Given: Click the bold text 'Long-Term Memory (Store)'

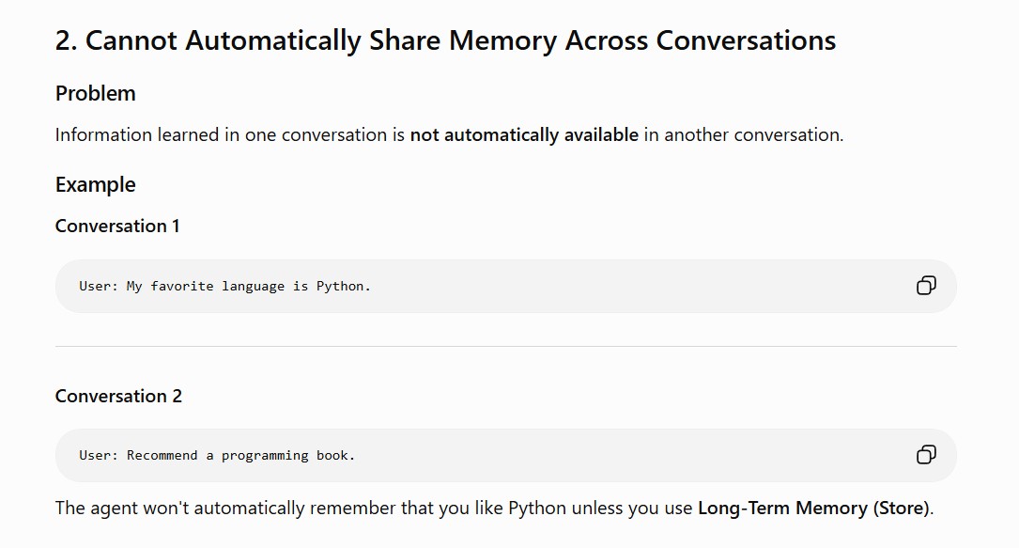Looking at the screenshot, I should [813, 508].
